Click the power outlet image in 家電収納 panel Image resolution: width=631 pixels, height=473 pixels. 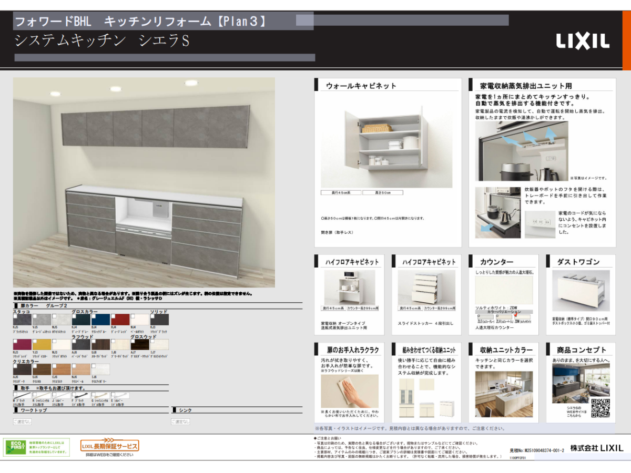(x=540, y=223)
